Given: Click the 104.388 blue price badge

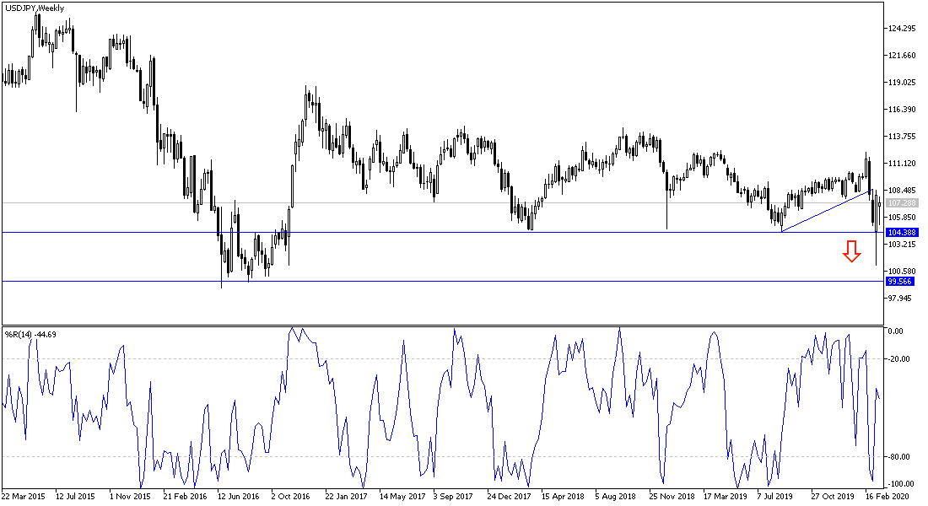Looking at the screenshot, I should pos(901,230).
